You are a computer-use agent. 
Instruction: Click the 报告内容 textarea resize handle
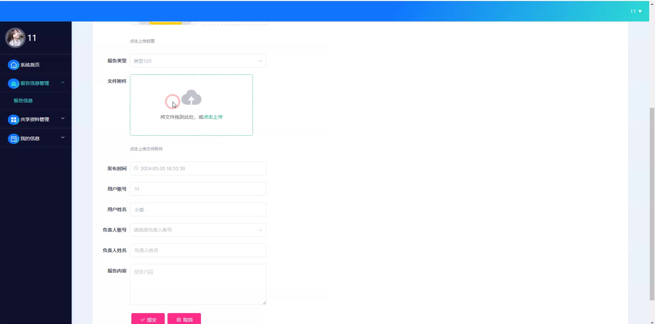[264, 303]
